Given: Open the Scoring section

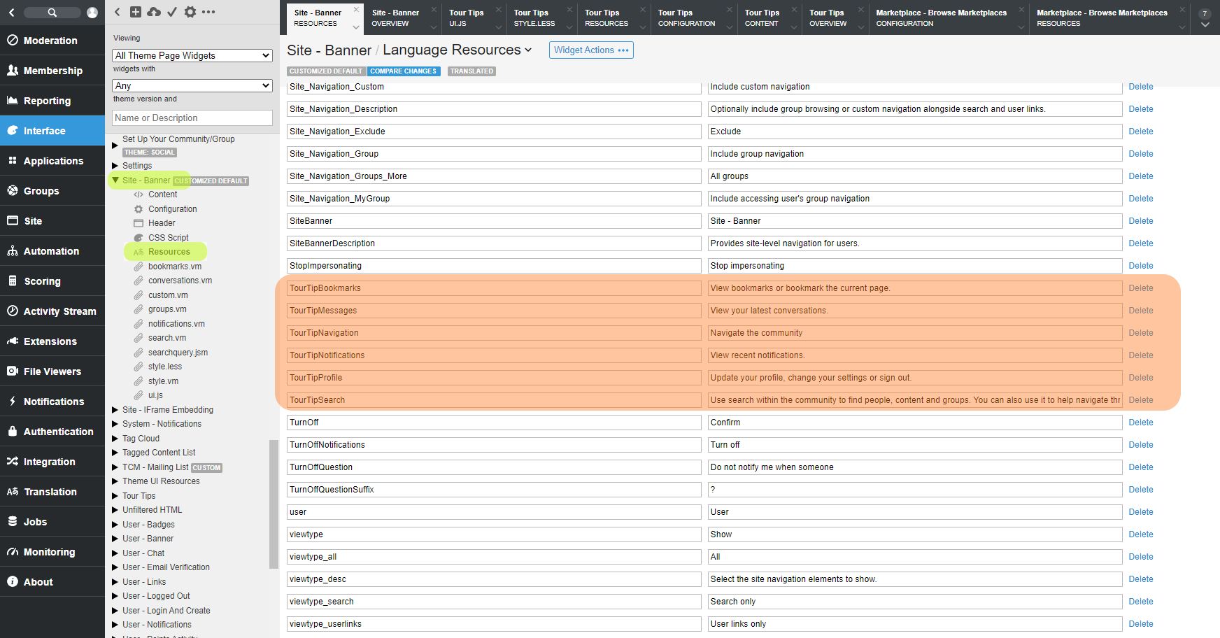Looking at the screenshot, I should (x=52, y=281).
